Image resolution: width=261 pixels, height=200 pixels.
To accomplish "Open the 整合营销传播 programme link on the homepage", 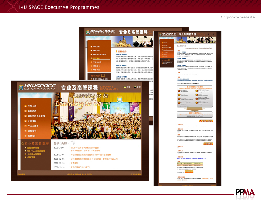I will coord(33,148).
